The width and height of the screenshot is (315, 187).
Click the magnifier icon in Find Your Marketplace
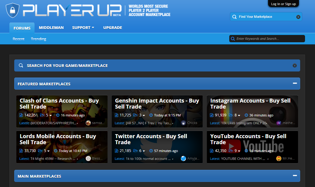click(x=234, y=17)
